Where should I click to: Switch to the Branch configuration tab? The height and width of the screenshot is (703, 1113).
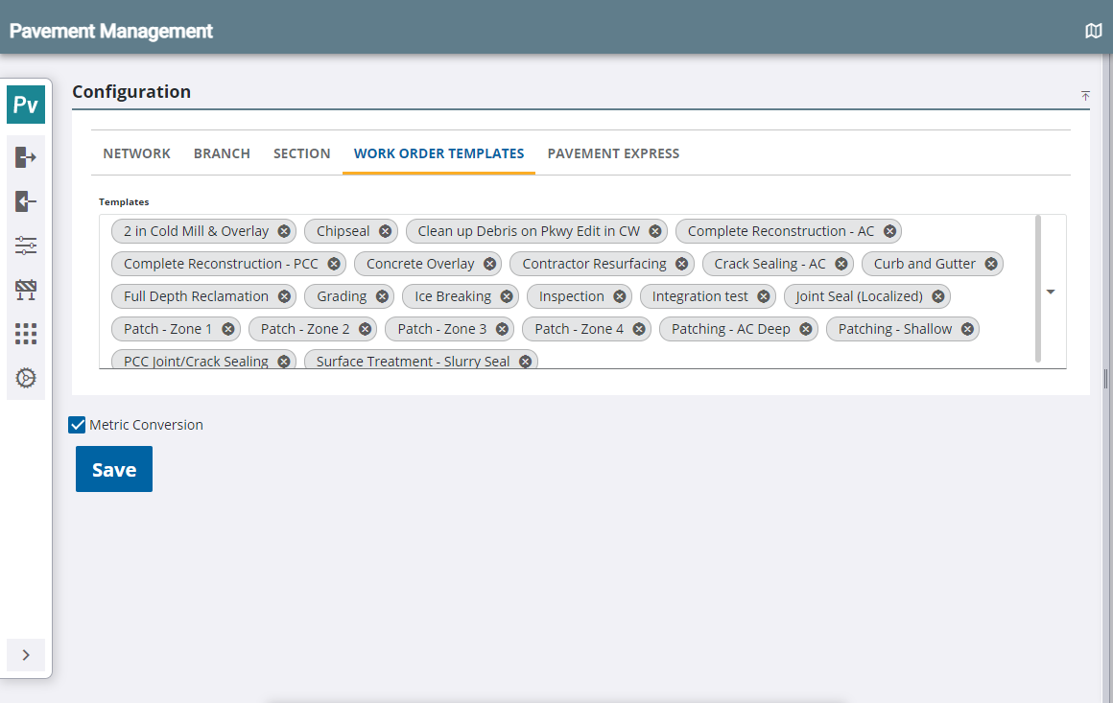222,152
